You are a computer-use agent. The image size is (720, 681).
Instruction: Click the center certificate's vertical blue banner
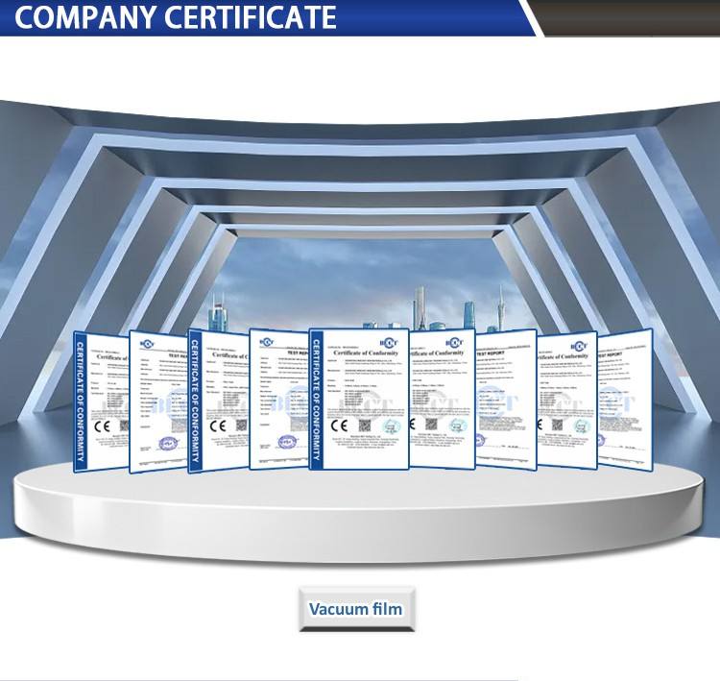tap(316, 399)
